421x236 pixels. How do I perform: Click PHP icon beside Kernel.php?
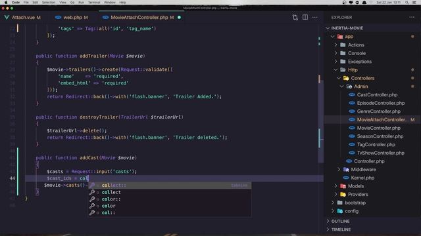pos(346,178)
